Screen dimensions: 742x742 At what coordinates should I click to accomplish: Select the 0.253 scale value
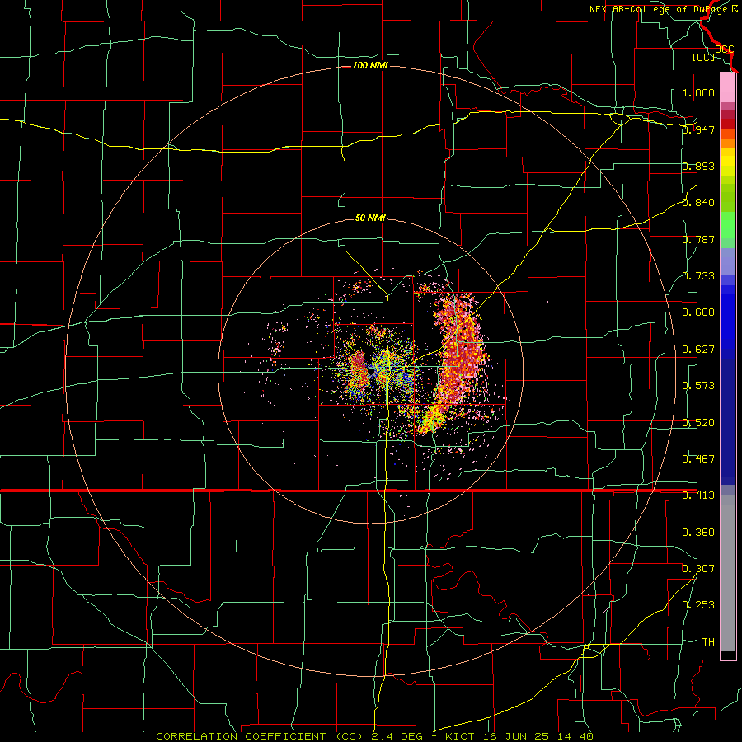point(698,605)
